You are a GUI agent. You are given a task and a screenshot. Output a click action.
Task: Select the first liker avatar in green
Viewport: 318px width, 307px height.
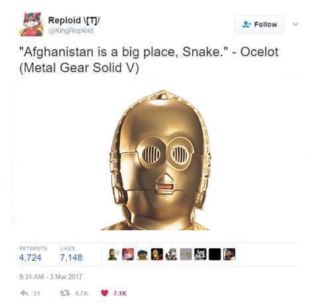(x=113, y=254)
